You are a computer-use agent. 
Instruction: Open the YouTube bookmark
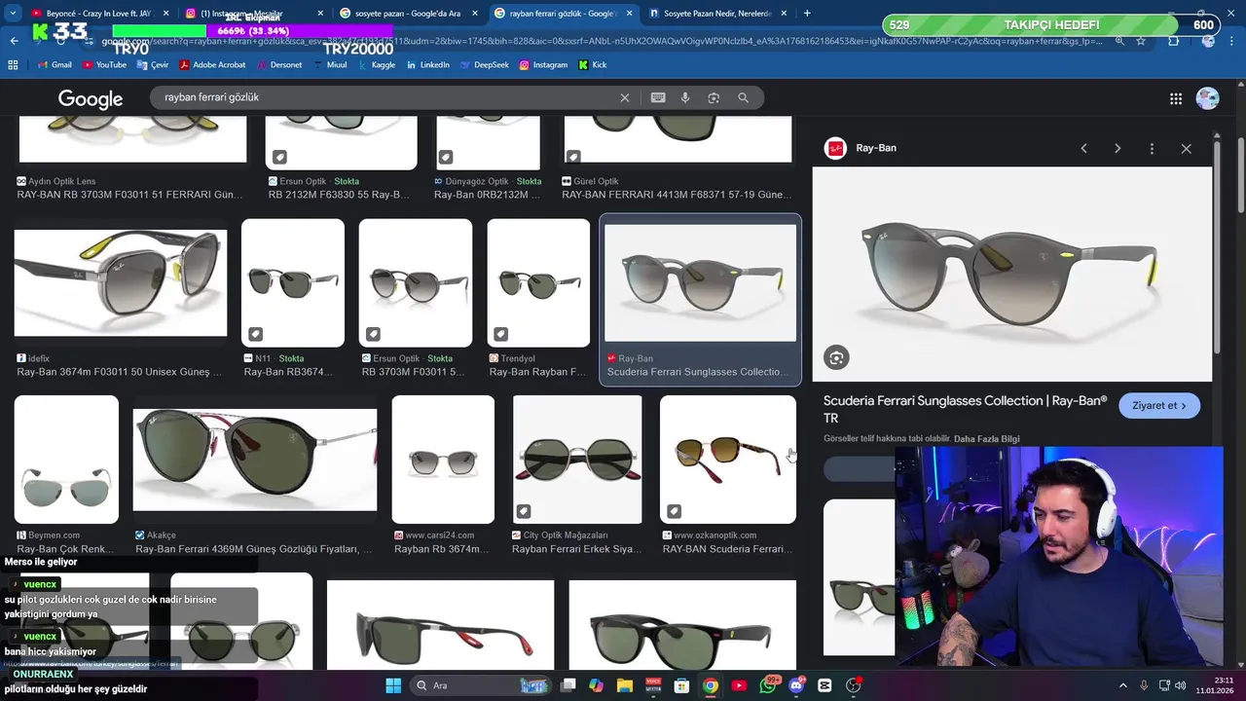pyautogui.click(x=104, y=65)
